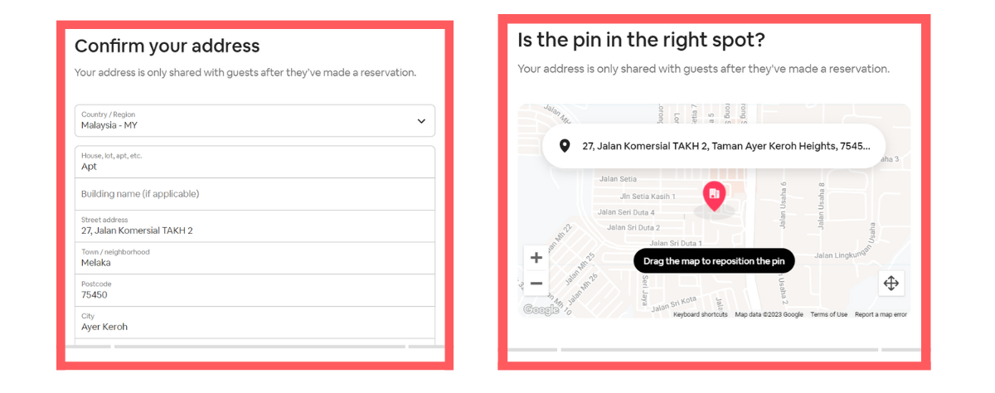Click the House, lot, apt field

click(x=254, y=162)
